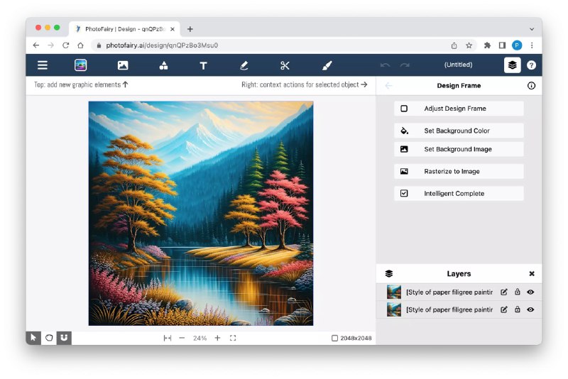Open the help question mark icon
The height and width of the screenshot is (379, 568).
tap(531, 65)
